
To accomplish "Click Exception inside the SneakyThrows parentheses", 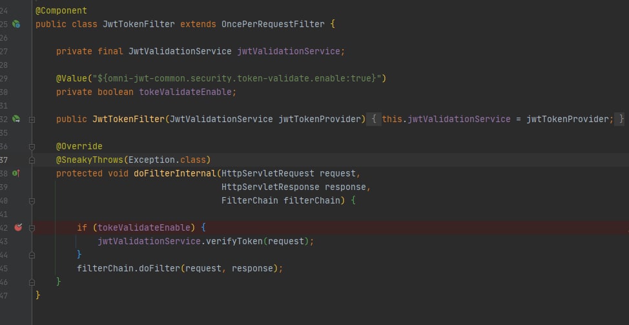I will point(151,160).
